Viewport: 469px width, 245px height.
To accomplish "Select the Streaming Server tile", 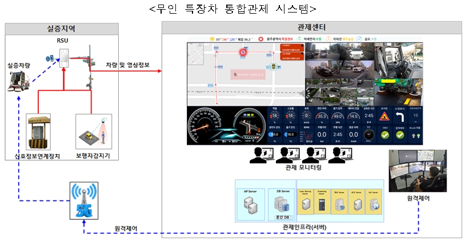I will (x=322, y=201).
